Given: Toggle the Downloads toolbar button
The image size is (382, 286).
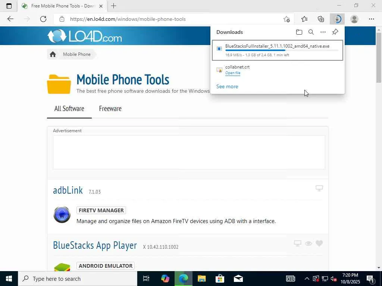Looking at the screenshot, I should click(337, 19).
